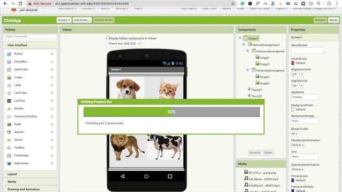Click the browser back arrow
The height and width of the screenshot is (192, 342).
click(x=5, y=4)
